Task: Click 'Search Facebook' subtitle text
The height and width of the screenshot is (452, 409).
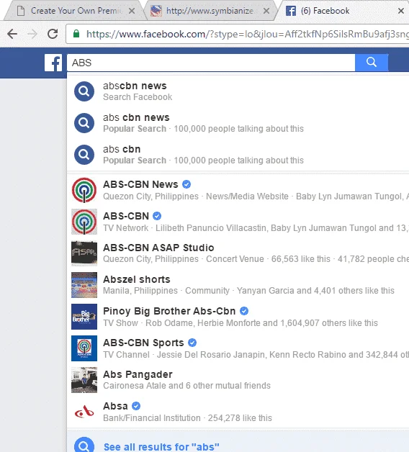Action: pos(138,97)
